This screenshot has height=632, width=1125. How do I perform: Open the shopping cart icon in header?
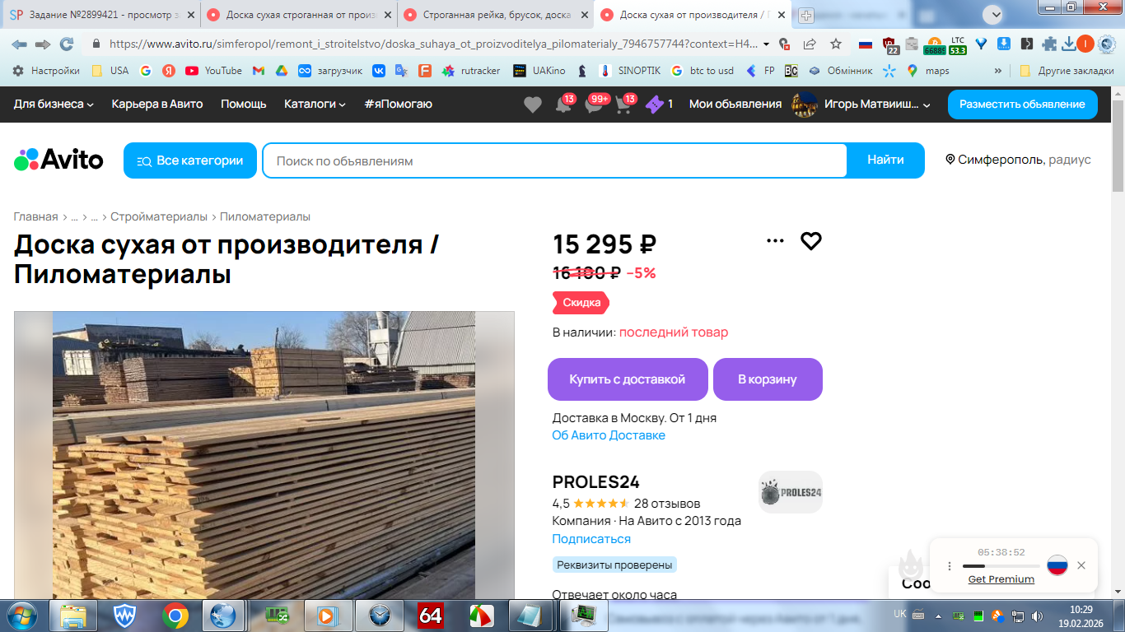tap(623, 105)
